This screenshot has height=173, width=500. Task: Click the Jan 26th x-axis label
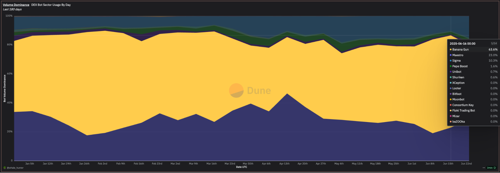point(84,163)
